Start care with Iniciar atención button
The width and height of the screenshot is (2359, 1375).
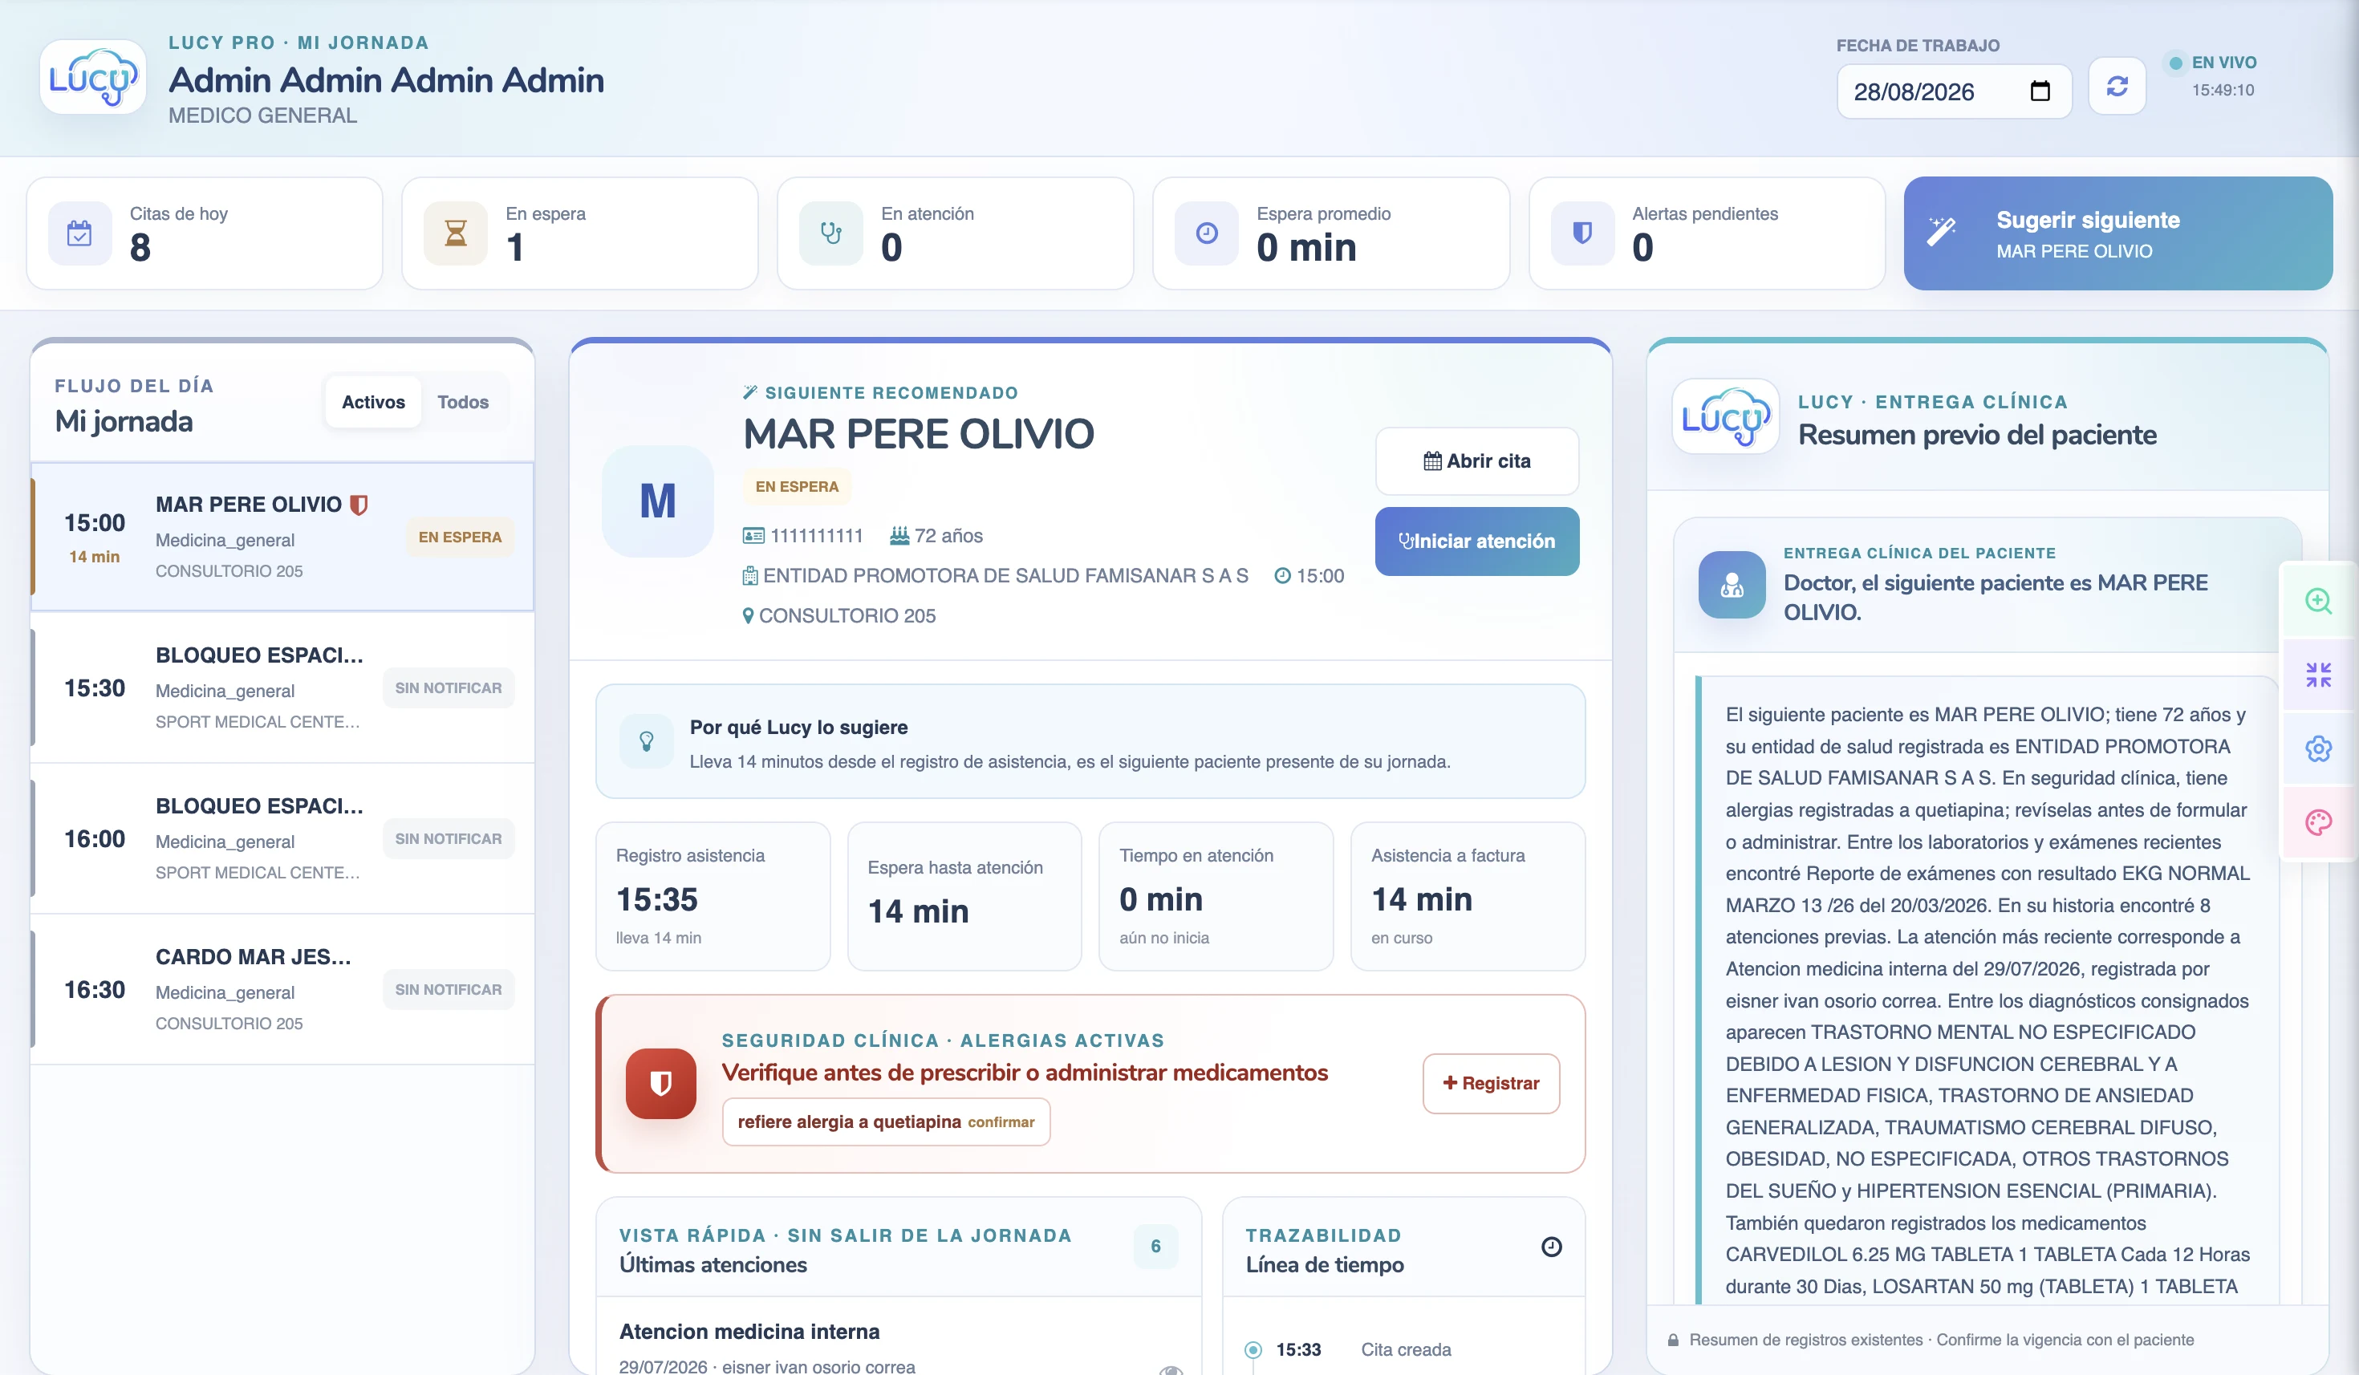(x=1476, y=541)
